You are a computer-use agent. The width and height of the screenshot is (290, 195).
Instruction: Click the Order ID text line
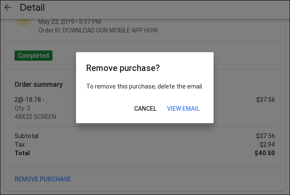pos(98,30)
